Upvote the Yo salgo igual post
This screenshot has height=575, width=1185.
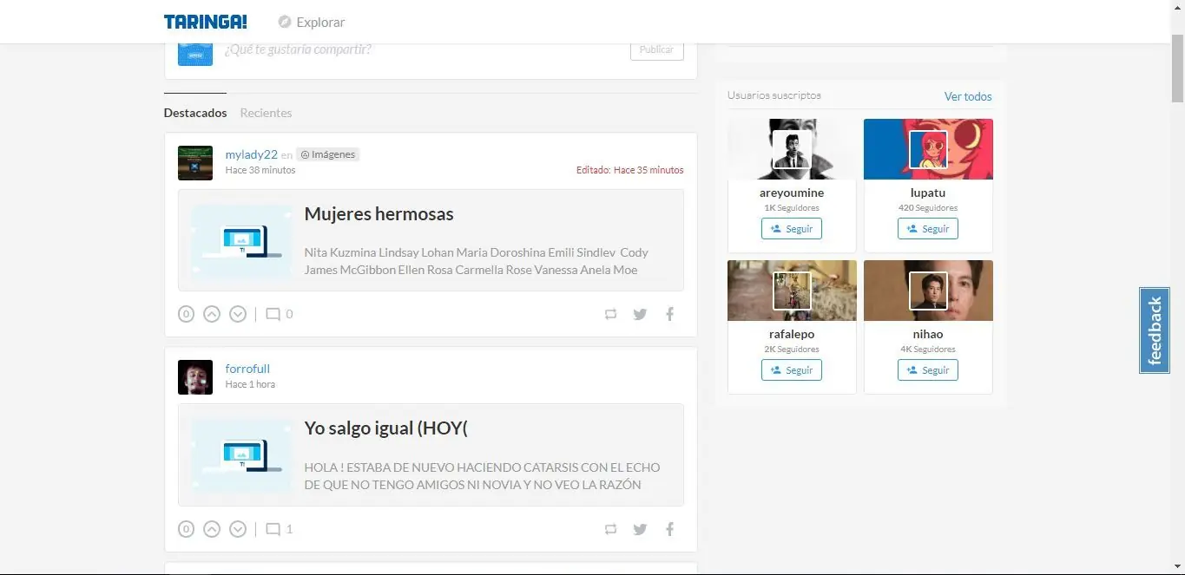click(x=212, y=529)
